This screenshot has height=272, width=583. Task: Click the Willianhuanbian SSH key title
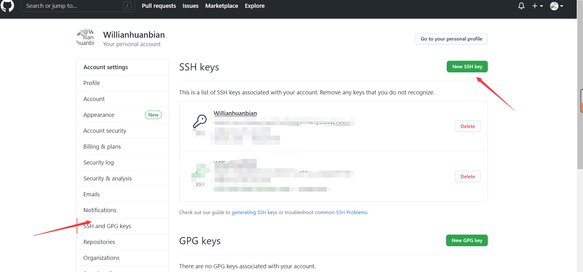[x=235, y=113]
